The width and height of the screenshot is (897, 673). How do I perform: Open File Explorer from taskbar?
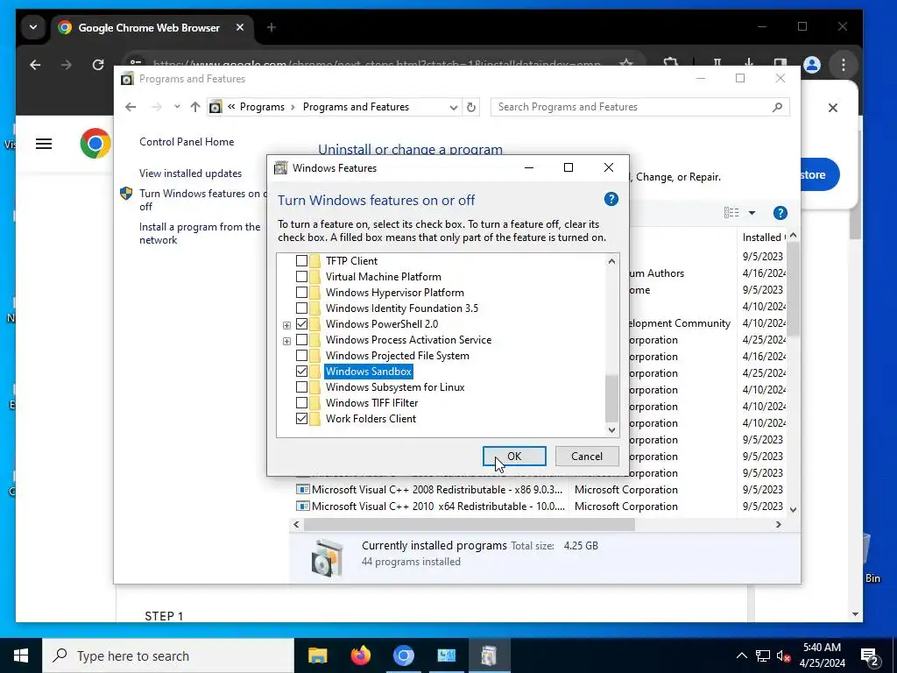click(x=317, y=655)
